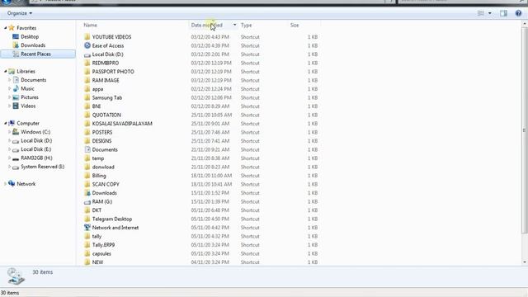Collapse the Libraries group
Image resolution: width=528 pixels, height=297 pixels.
click(x=6, y=72)
